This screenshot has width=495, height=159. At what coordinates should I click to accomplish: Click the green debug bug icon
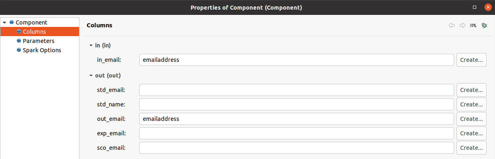[x=485, y=25]
